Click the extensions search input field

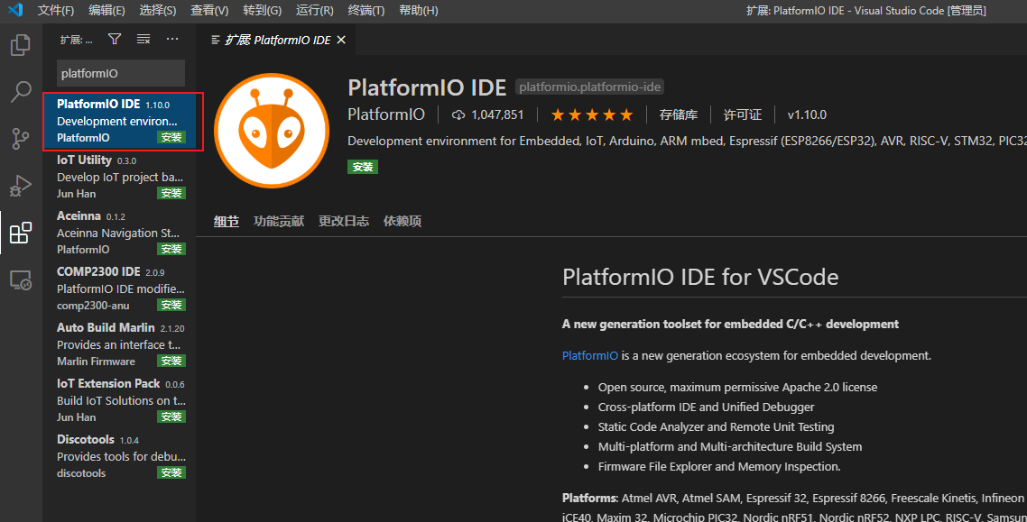(120, 73)
